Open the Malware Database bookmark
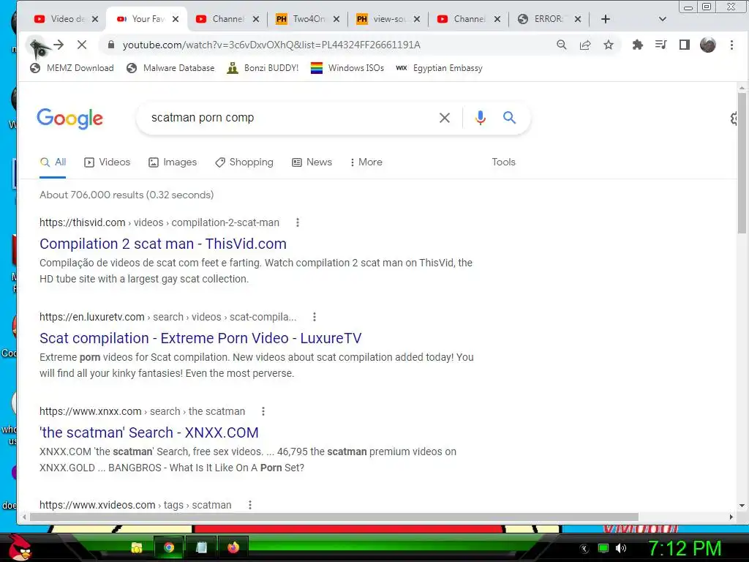Screen dimensions: 749x562 click(x=170, y=68)
